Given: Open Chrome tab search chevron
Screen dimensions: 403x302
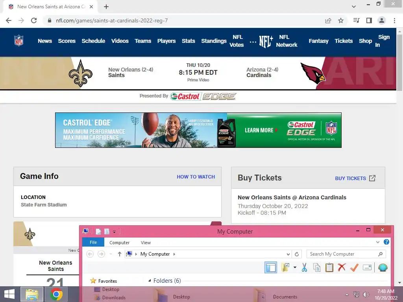Looking at the screenshot, I should point(354,7).
